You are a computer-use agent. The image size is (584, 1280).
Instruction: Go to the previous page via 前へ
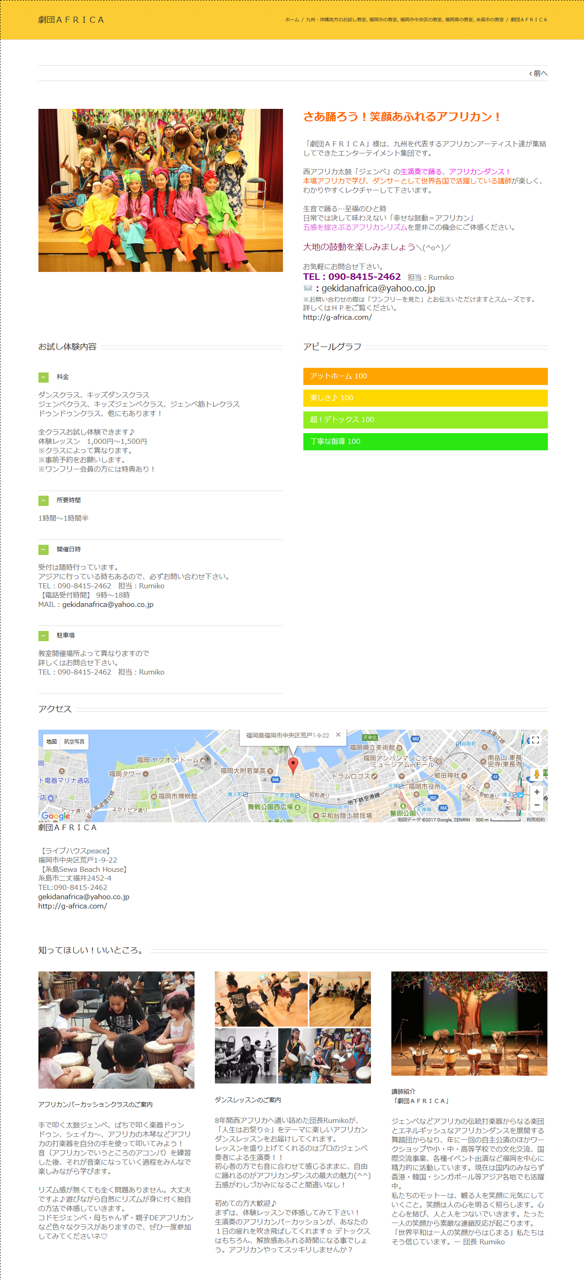point(538,74)
